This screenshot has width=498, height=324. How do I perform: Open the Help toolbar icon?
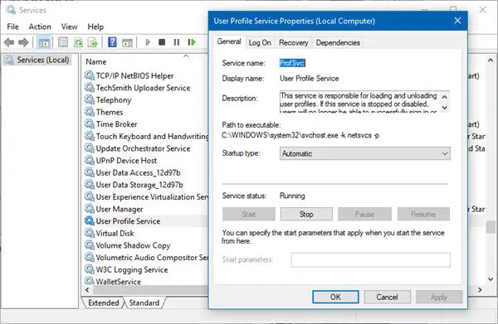pos(112,42)
